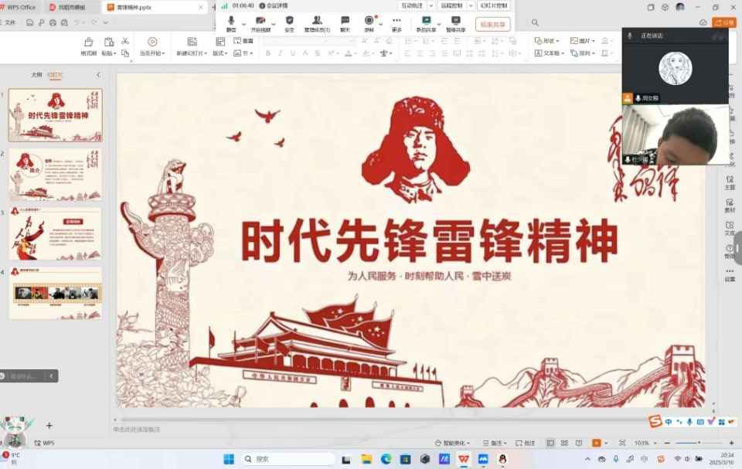Mute the microphone in the meeting toolbar

(x=231, y=21)
